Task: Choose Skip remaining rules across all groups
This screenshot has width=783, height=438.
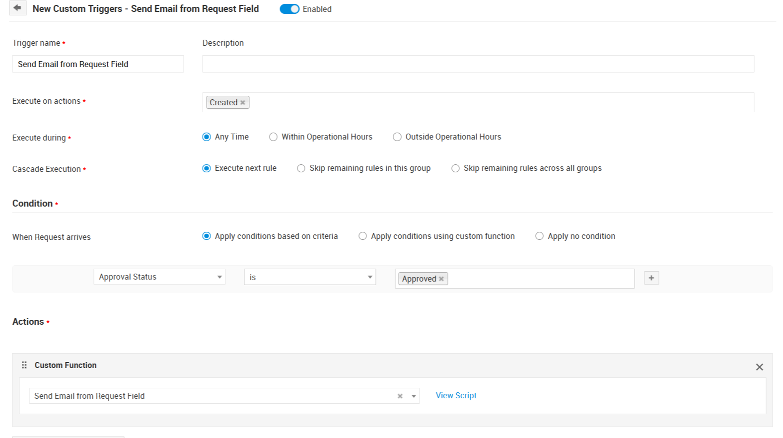Action: coord(455,168)
